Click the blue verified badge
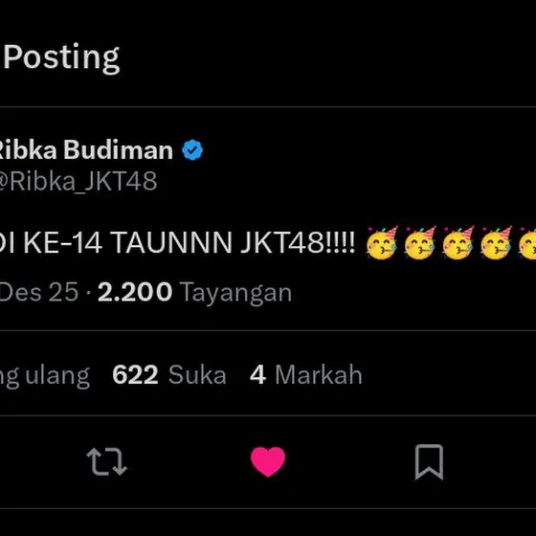The image size is (536, 536). (x=192, y=149)
